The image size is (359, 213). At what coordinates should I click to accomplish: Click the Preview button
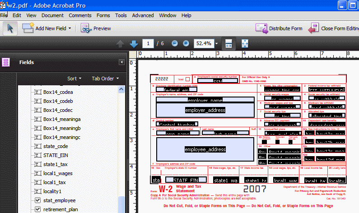(x=96, y=28)
